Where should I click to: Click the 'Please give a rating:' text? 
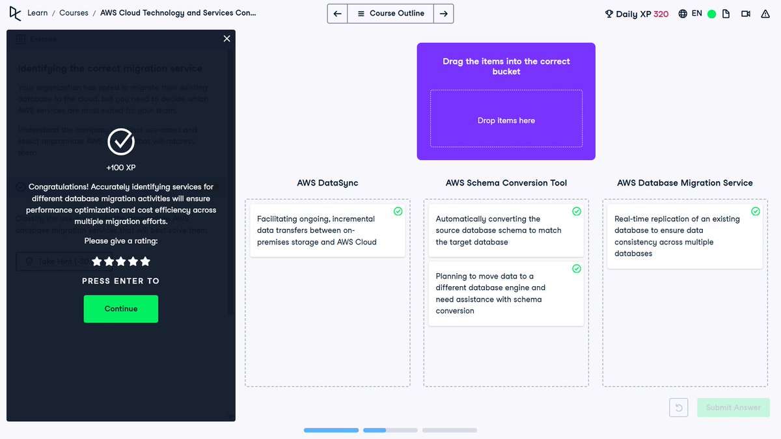[121, 241]
